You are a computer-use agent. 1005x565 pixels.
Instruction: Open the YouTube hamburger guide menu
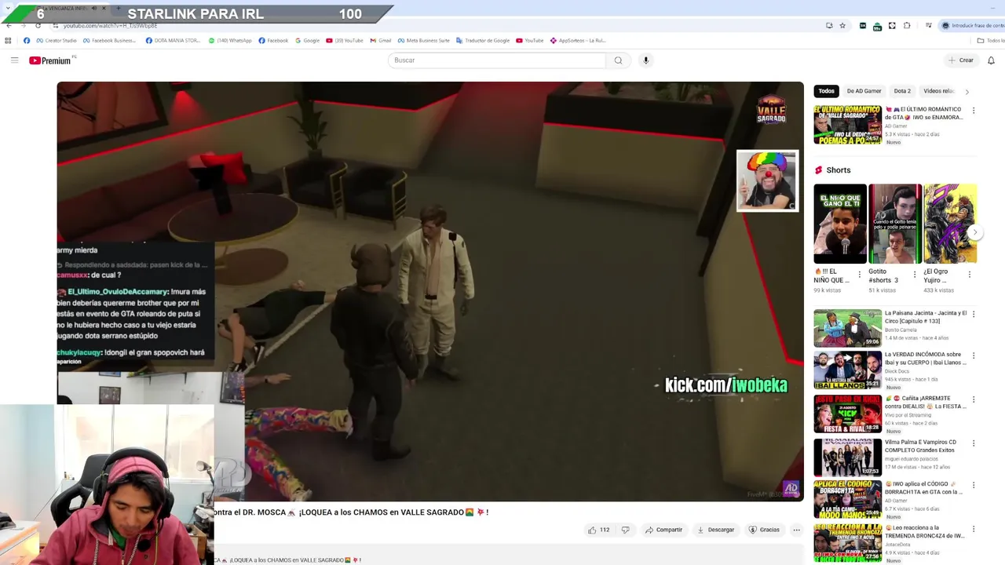tap(14, 60)
